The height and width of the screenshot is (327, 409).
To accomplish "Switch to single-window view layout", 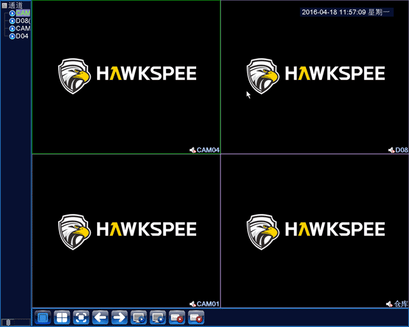I will pyautogui.click(x=43, y=317).
